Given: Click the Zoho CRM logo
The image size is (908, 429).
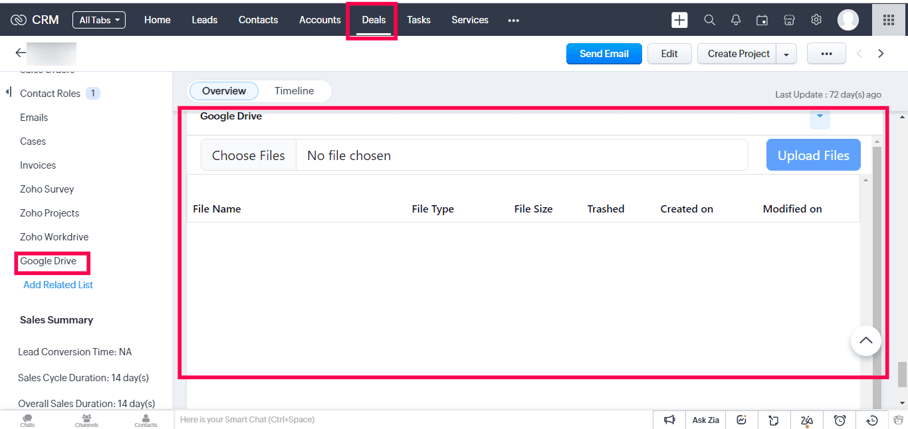Looking at the screenshot, I should click(35, 20).
